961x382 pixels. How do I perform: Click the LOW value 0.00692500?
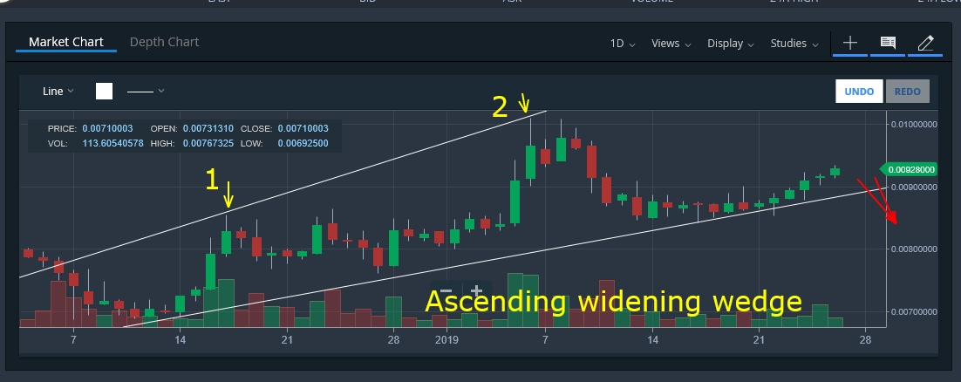pyautogui.click(x=303, y=144)
